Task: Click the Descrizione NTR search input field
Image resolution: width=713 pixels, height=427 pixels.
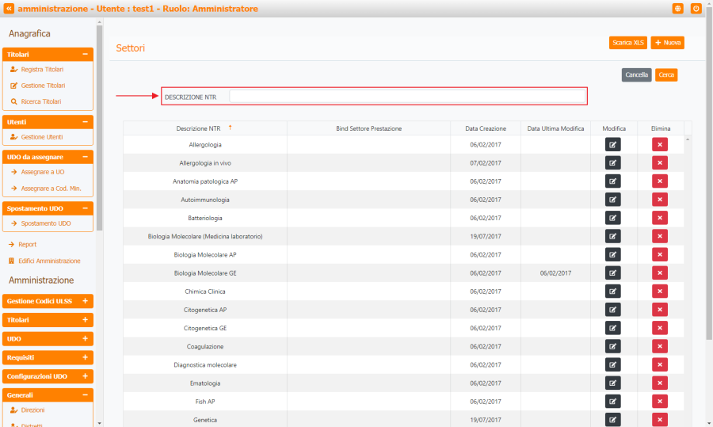Action: 407,97
